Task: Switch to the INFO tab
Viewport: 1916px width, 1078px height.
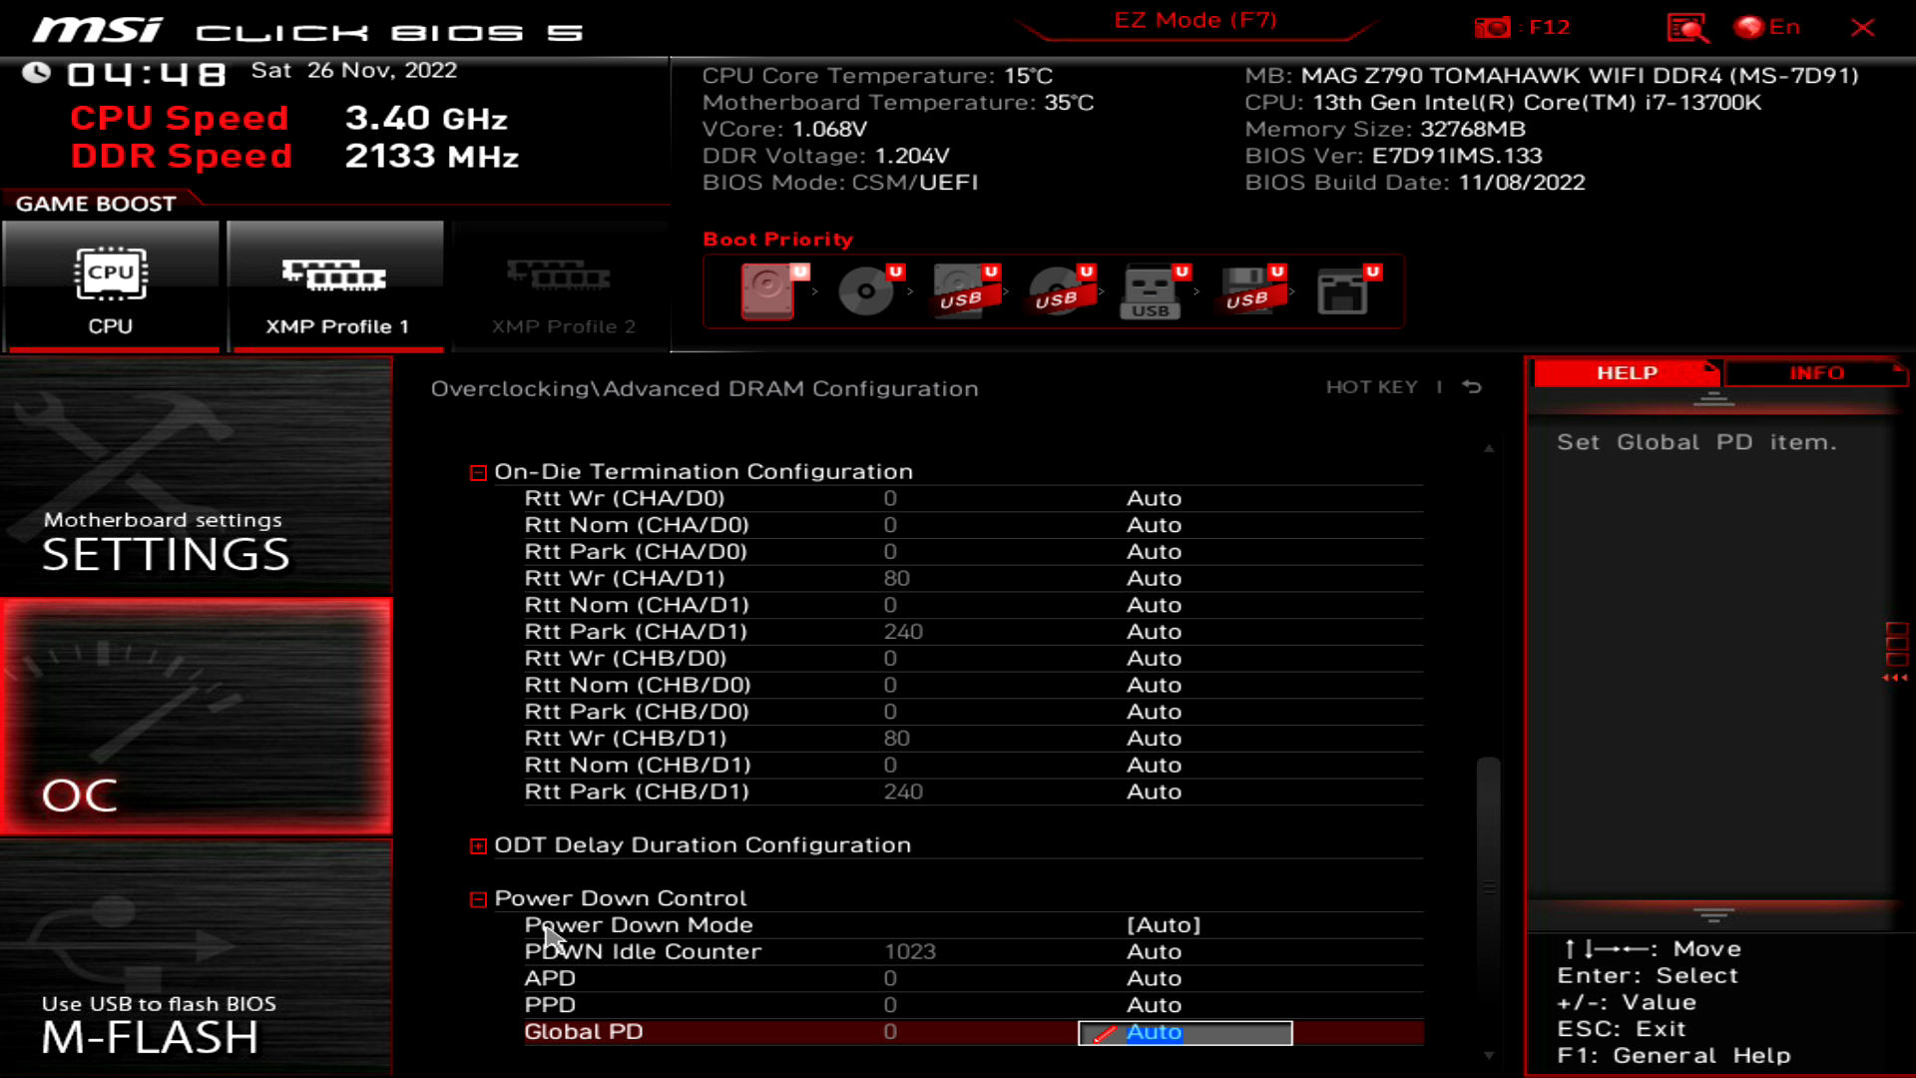Action: coord(1816,372)
